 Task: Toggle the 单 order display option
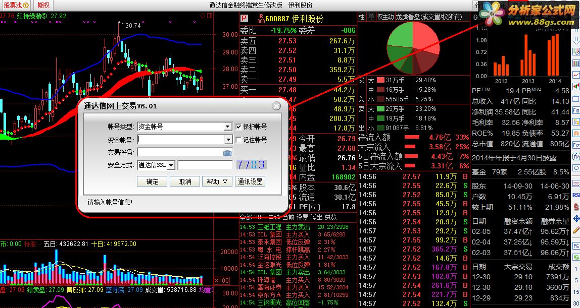pyautogui.click(x=371, y=17)
